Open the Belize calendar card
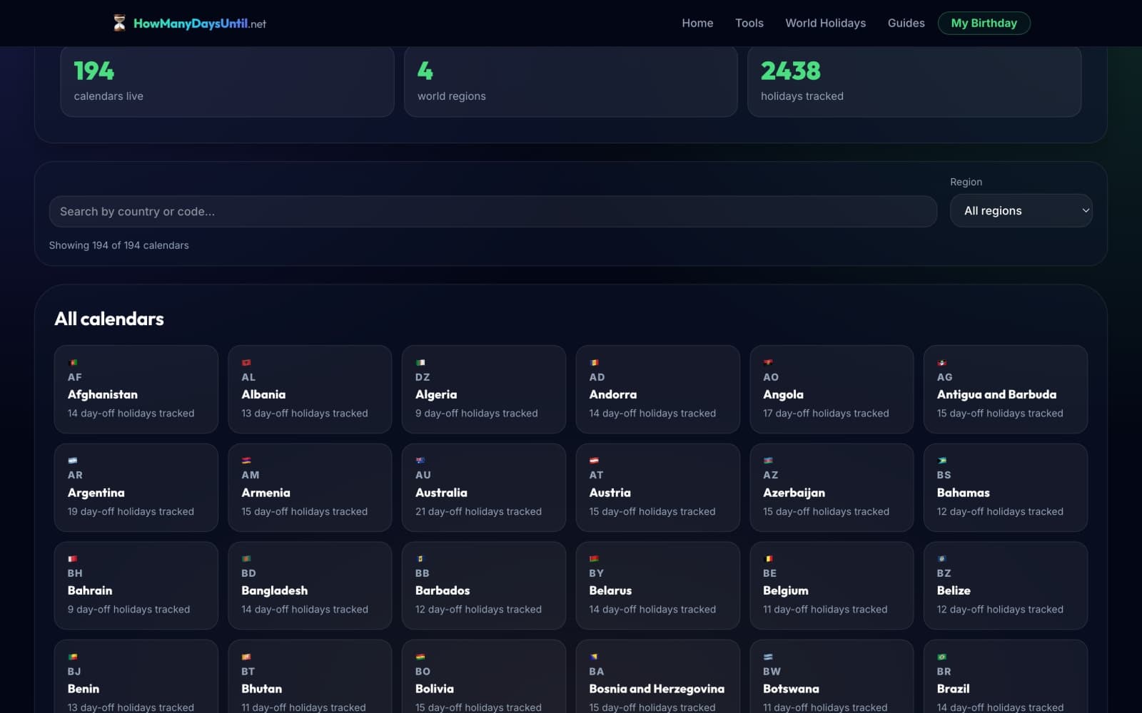 click(1005, 585)
